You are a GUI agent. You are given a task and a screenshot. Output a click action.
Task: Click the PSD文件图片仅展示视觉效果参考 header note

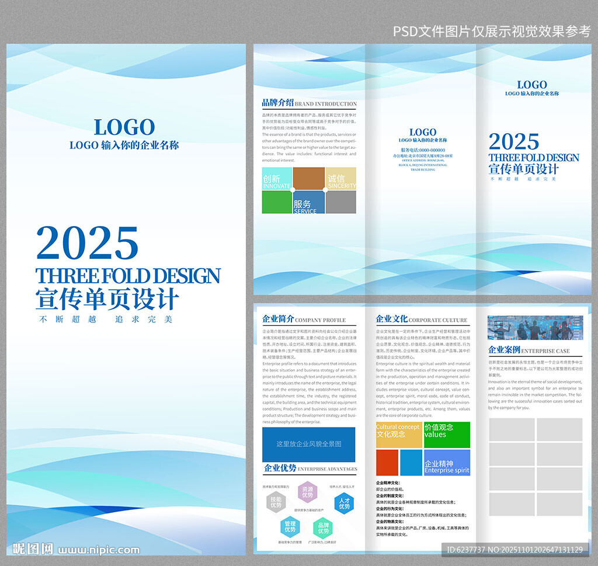[492, 32]
